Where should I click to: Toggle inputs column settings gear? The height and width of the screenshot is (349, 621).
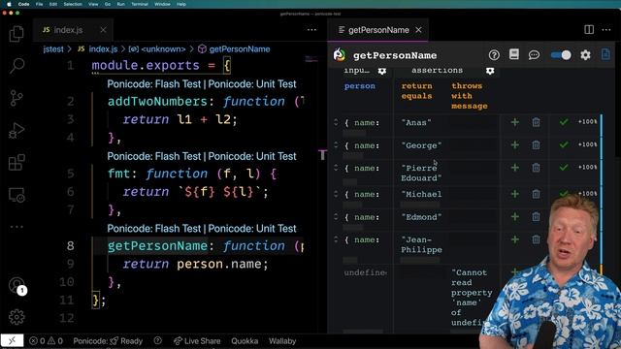click(x=381, y=71)
